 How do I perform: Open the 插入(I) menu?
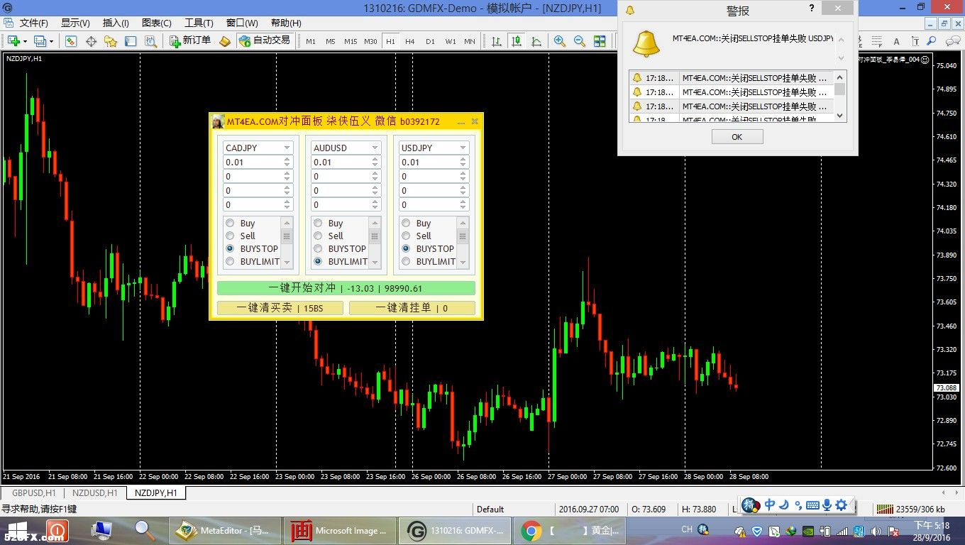[x=116, y=23]
